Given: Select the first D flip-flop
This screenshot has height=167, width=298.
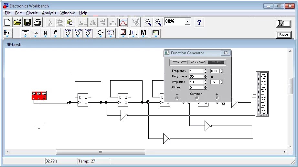Looking at the screenshot, I should [x=83, y=100].
